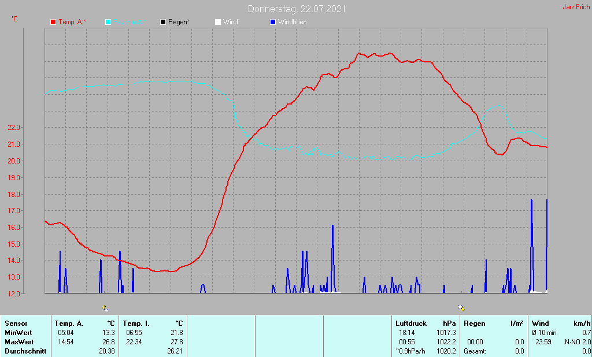Click the wind direction 'N-NO 2.0'
Viewport: 592px width, 357px height.
(578, 342)
